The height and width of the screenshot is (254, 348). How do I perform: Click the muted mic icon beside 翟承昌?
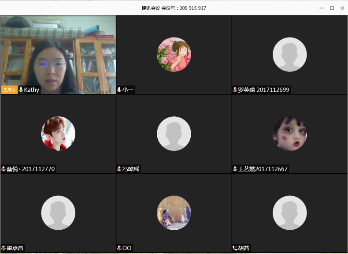[x=4, y=248]
